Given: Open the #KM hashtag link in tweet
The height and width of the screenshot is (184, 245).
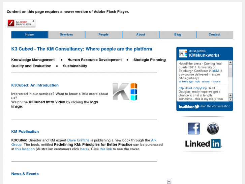Looking at the screenshot, I should 215,71.
